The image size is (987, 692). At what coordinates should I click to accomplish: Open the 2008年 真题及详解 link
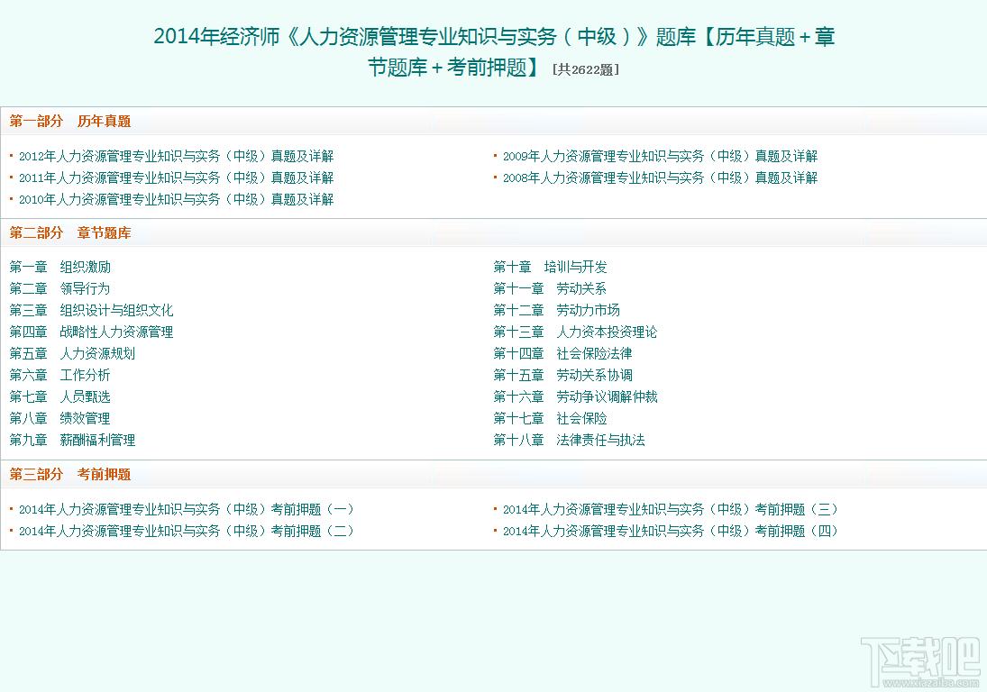pyautogui.click(x=661, y=178)
